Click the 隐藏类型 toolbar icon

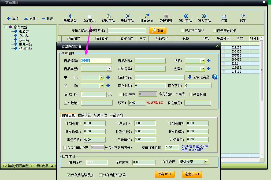(x=70, y=16)
